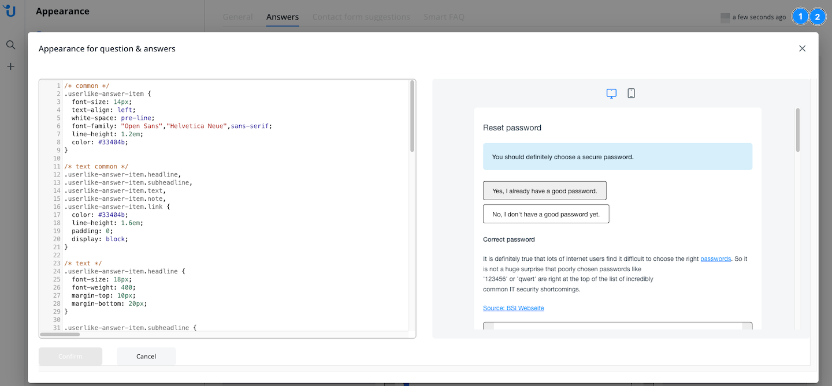Close the appearance dialog
Screen dimensions: 832x386
click(x=802, y=48)
